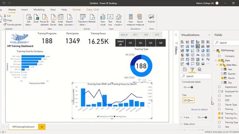
Task: Expand the Data colors section
Action: (x=181, y=124)
